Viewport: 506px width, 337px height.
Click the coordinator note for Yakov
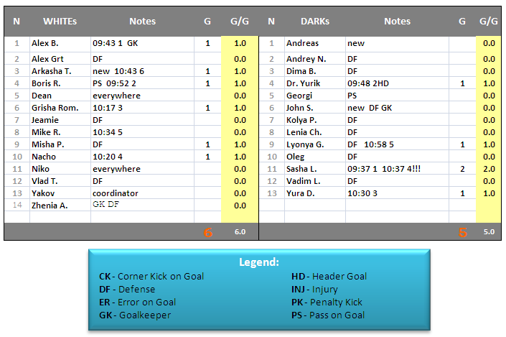tap(116, 193)
